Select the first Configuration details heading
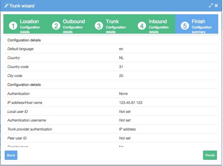Screen dimensions: 223x166 pyautogui.click(x=24, y=40)
